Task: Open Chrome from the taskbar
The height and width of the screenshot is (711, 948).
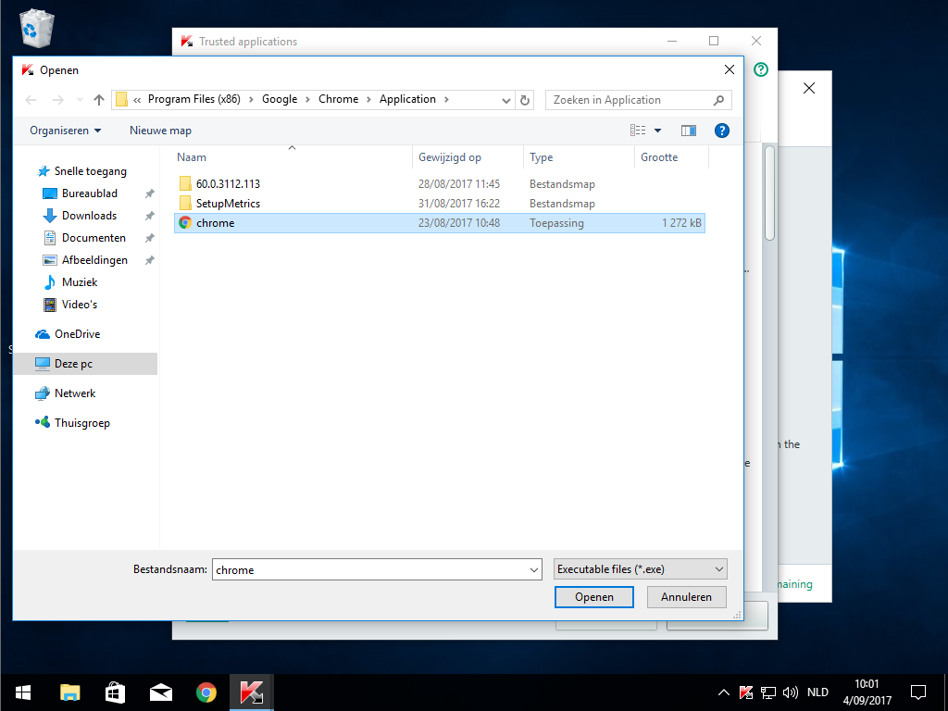Action: click(x=206, y=692)
